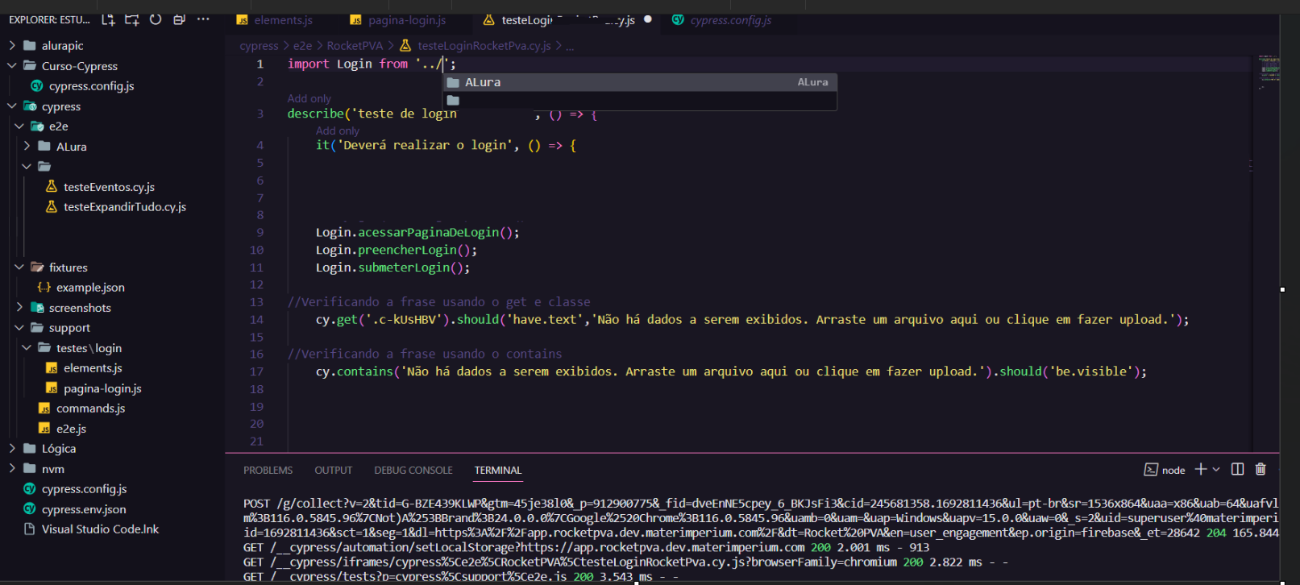
Task: Click line number 14 in gutter
Action: 256,319
